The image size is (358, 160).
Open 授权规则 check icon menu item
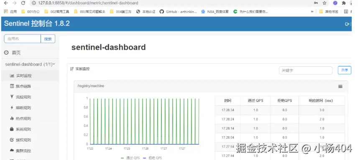click(30, 140)
